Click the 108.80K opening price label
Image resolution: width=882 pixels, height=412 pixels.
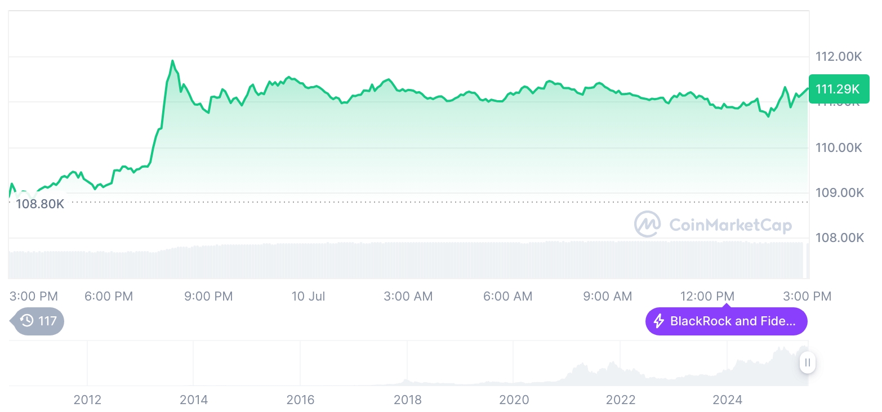[x=39, y=204]
